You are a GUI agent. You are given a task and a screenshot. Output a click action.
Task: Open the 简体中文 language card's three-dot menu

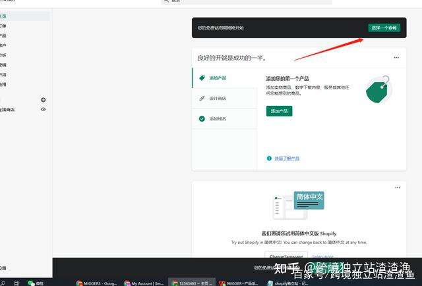pos(398,187)
